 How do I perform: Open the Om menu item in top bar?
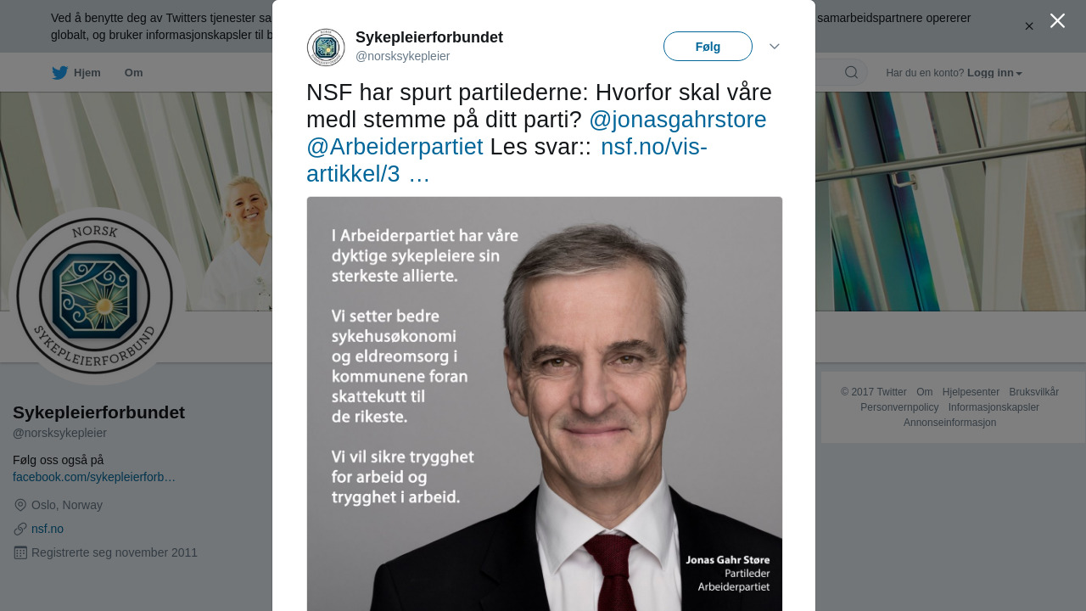pyautogui.click(x=134, y=73)
